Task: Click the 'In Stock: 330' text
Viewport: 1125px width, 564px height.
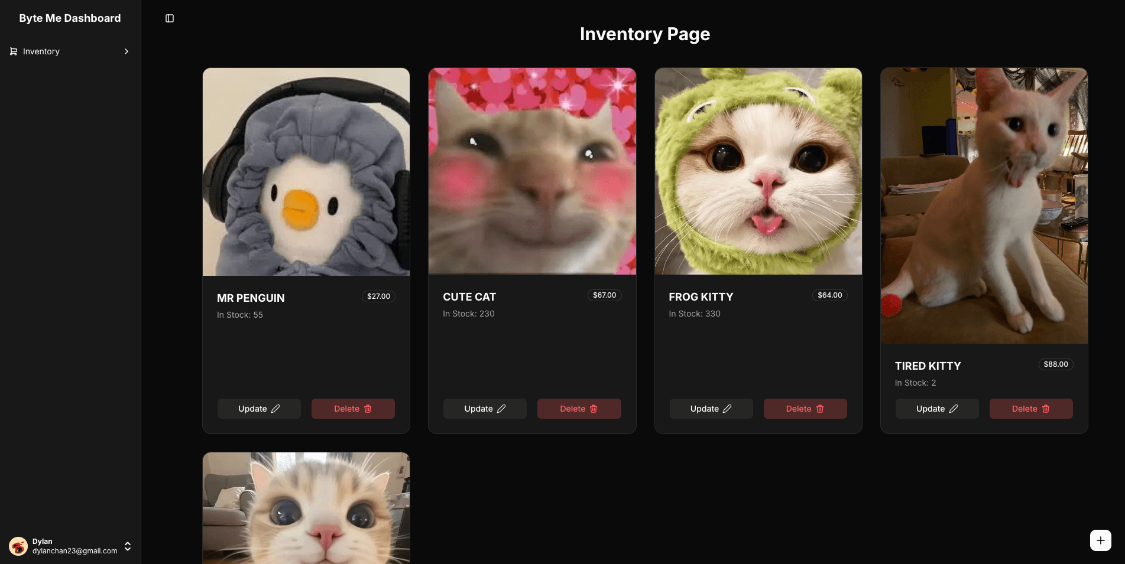Action: (x=695, y=314)
